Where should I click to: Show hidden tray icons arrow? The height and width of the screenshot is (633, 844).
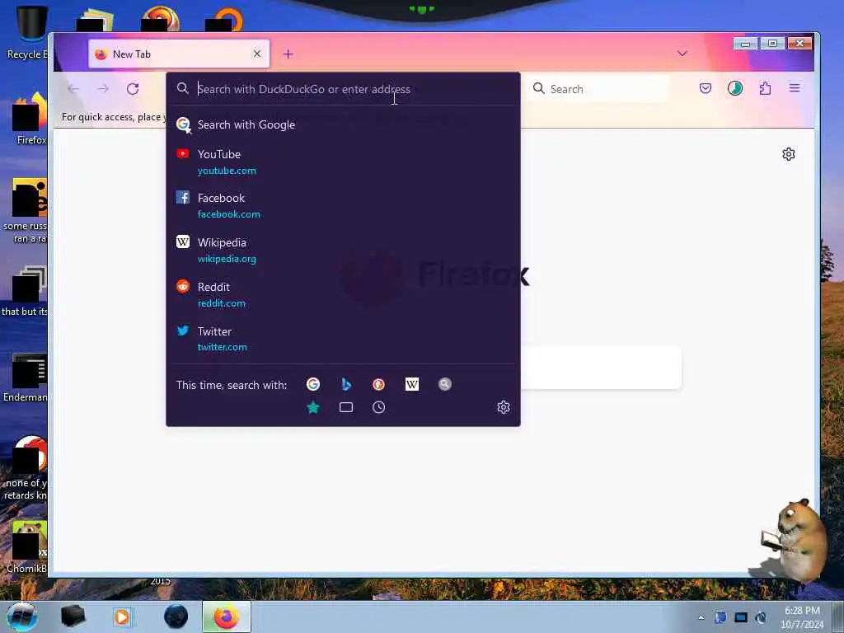(x=701, y=617)
